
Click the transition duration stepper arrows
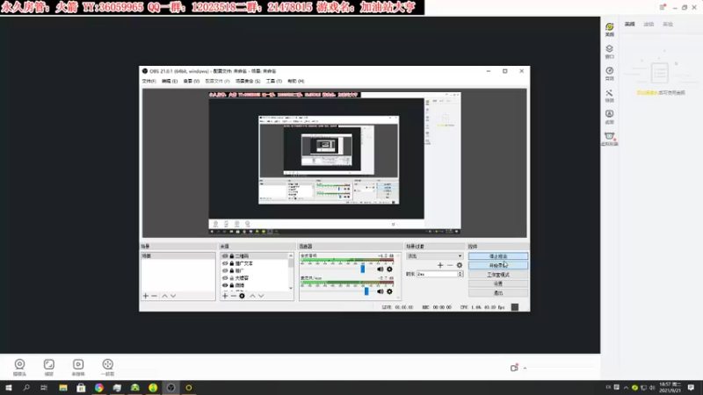460,274
